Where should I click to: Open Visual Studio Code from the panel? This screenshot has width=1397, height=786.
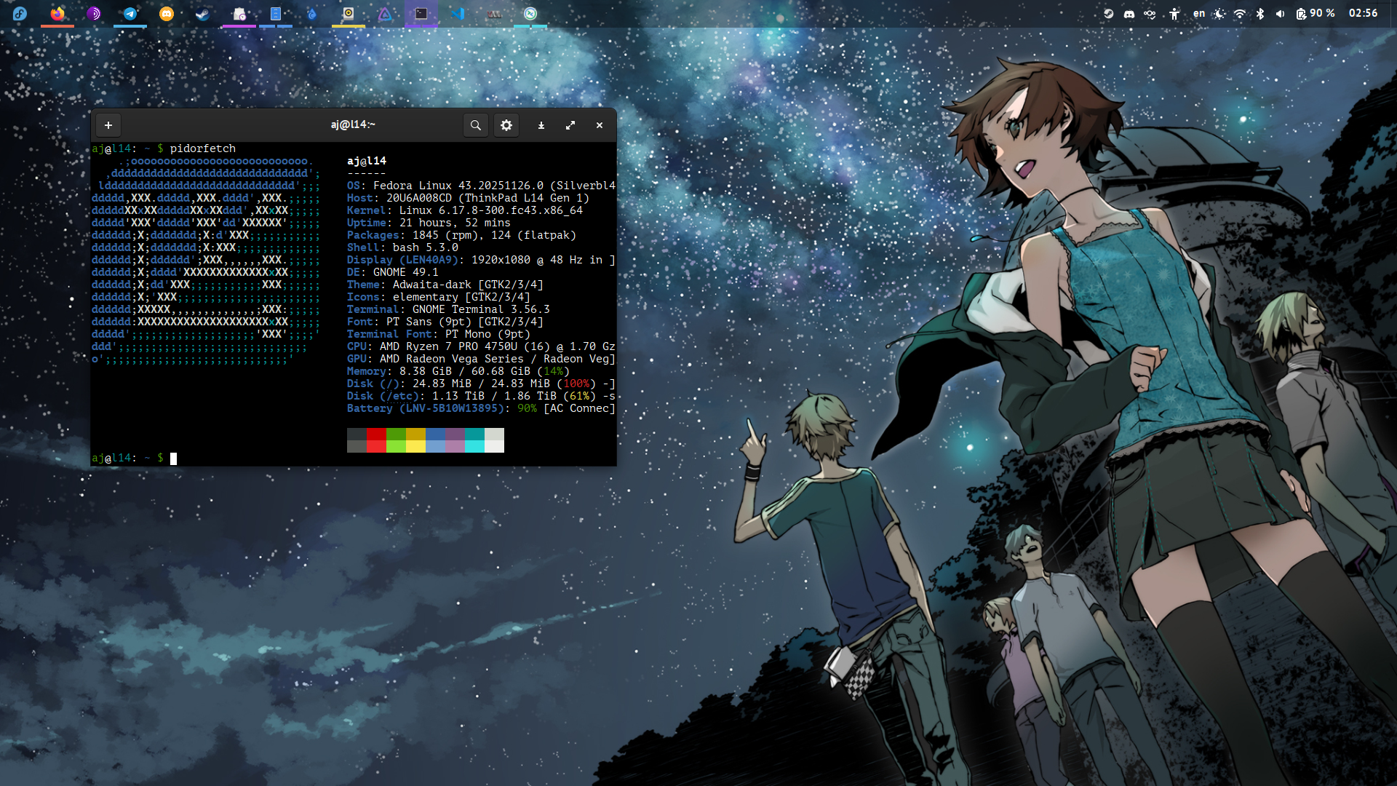pyautogui.click(x=458, y=13)
